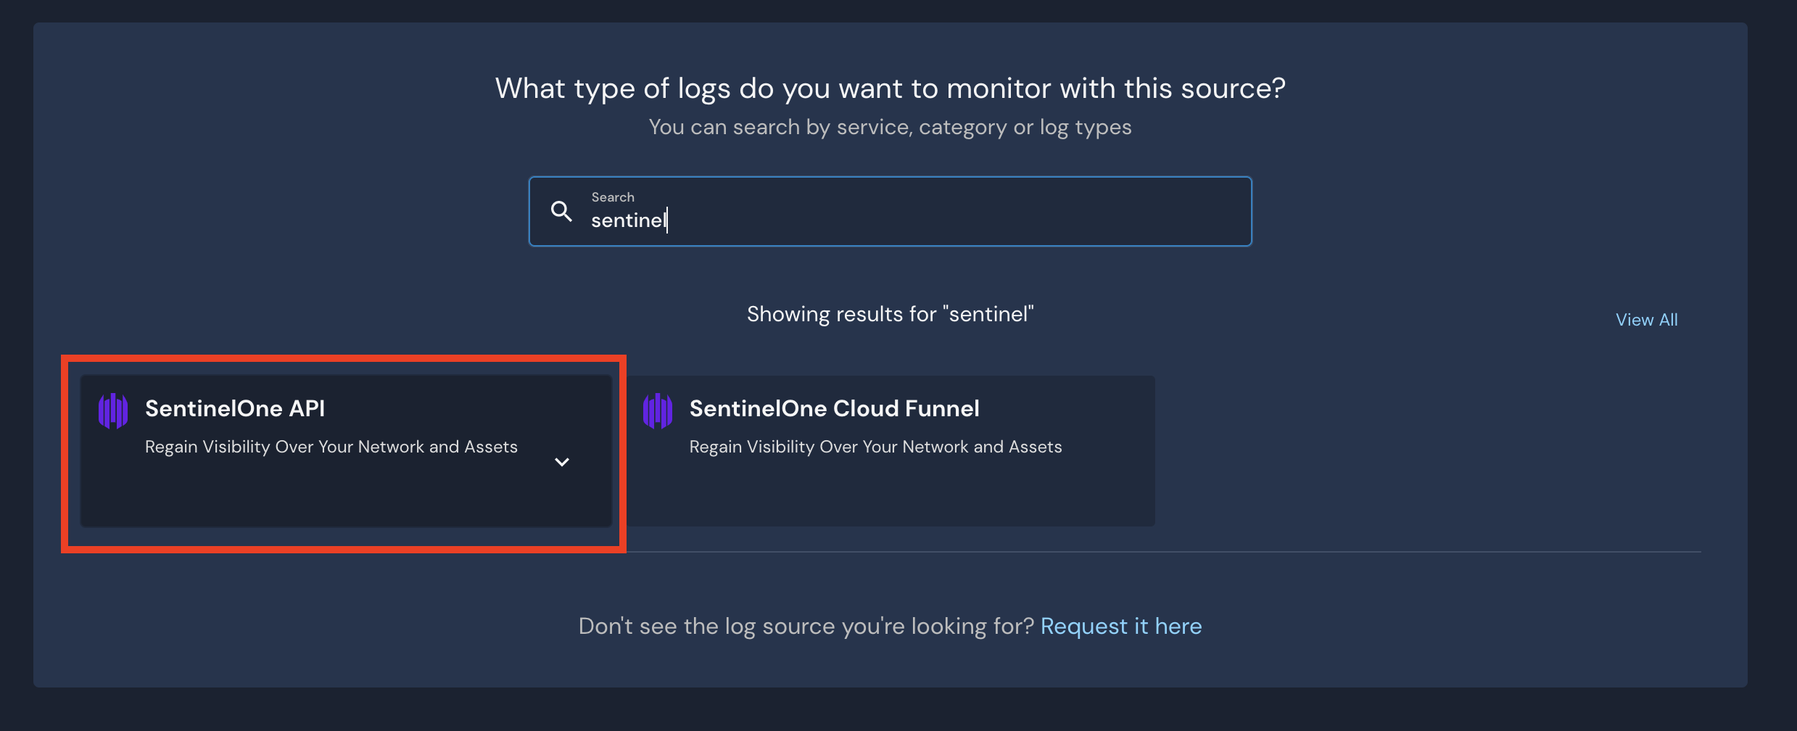This screenshot has height=731, width=1797.
Task: Follow the Request it here link
Action: (x=1120, y=626)
